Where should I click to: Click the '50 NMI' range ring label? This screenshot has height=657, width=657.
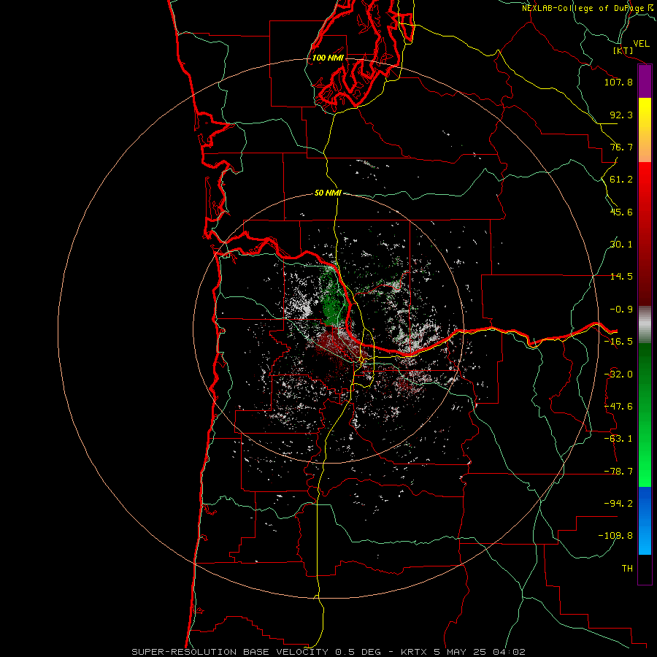[328, 193]
